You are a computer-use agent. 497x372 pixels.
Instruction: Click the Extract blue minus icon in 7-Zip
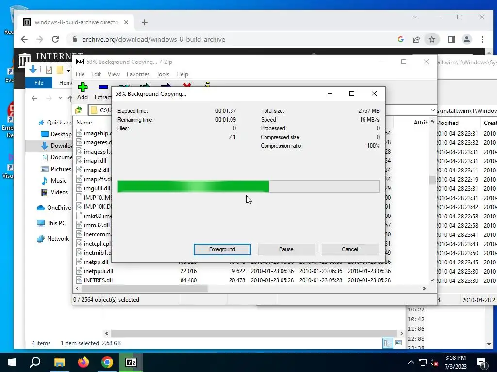point(103,87)
